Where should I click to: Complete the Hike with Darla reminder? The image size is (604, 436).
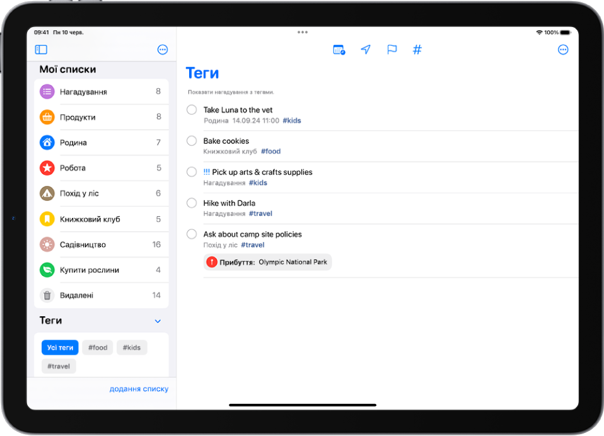point(192,203)
